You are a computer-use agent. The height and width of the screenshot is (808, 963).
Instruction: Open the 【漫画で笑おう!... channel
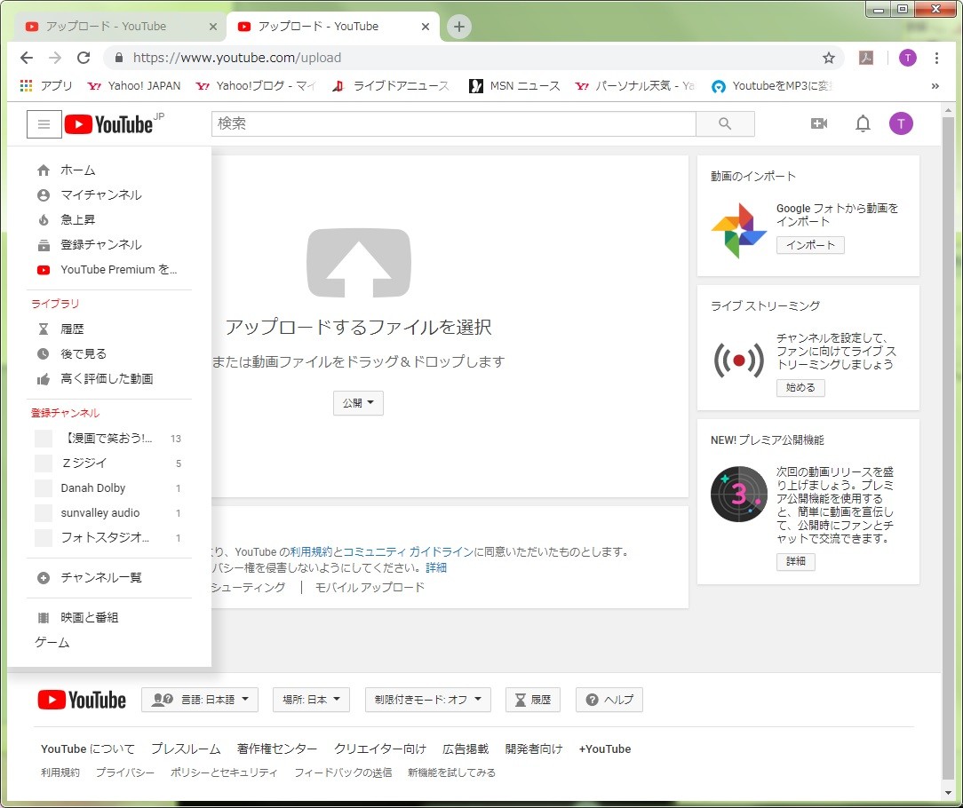(109, 439)
